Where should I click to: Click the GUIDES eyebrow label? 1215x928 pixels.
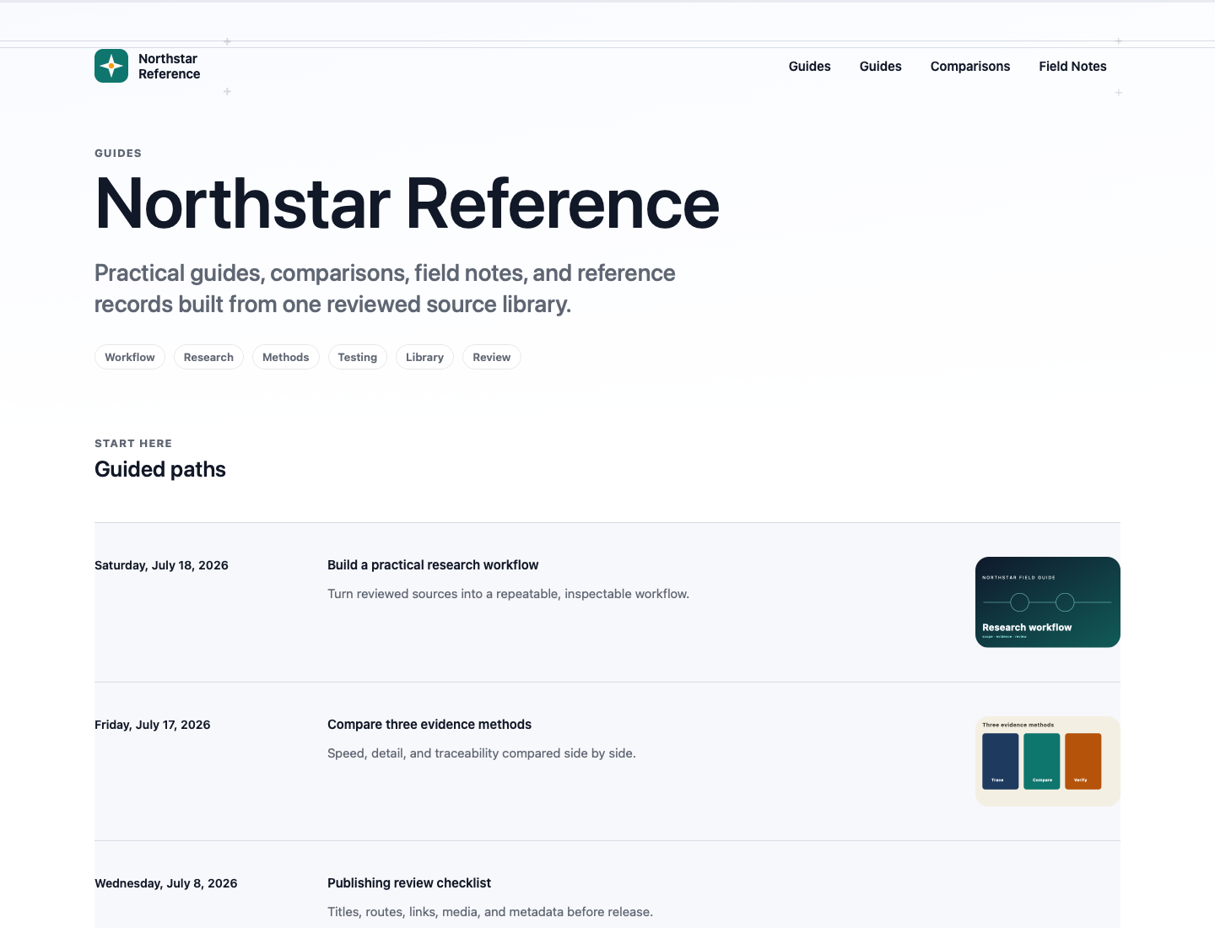118,154
